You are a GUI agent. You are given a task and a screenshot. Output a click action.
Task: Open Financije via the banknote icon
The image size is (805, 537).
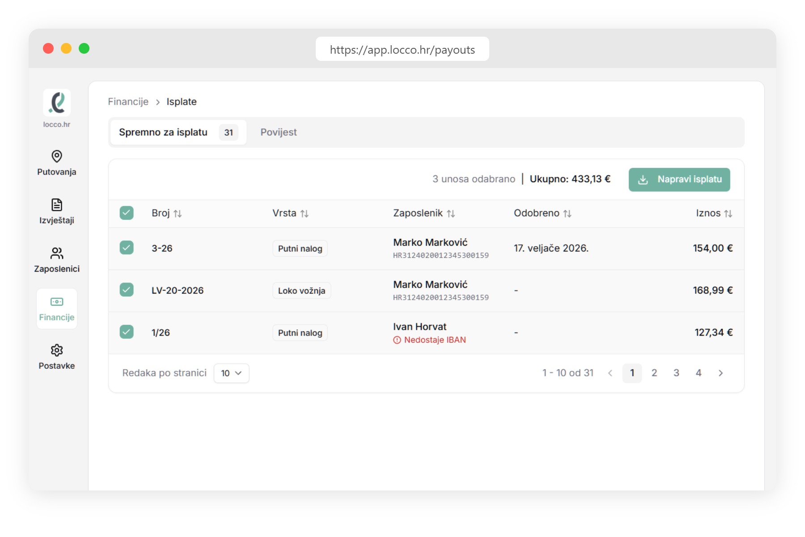click(57, 302)
